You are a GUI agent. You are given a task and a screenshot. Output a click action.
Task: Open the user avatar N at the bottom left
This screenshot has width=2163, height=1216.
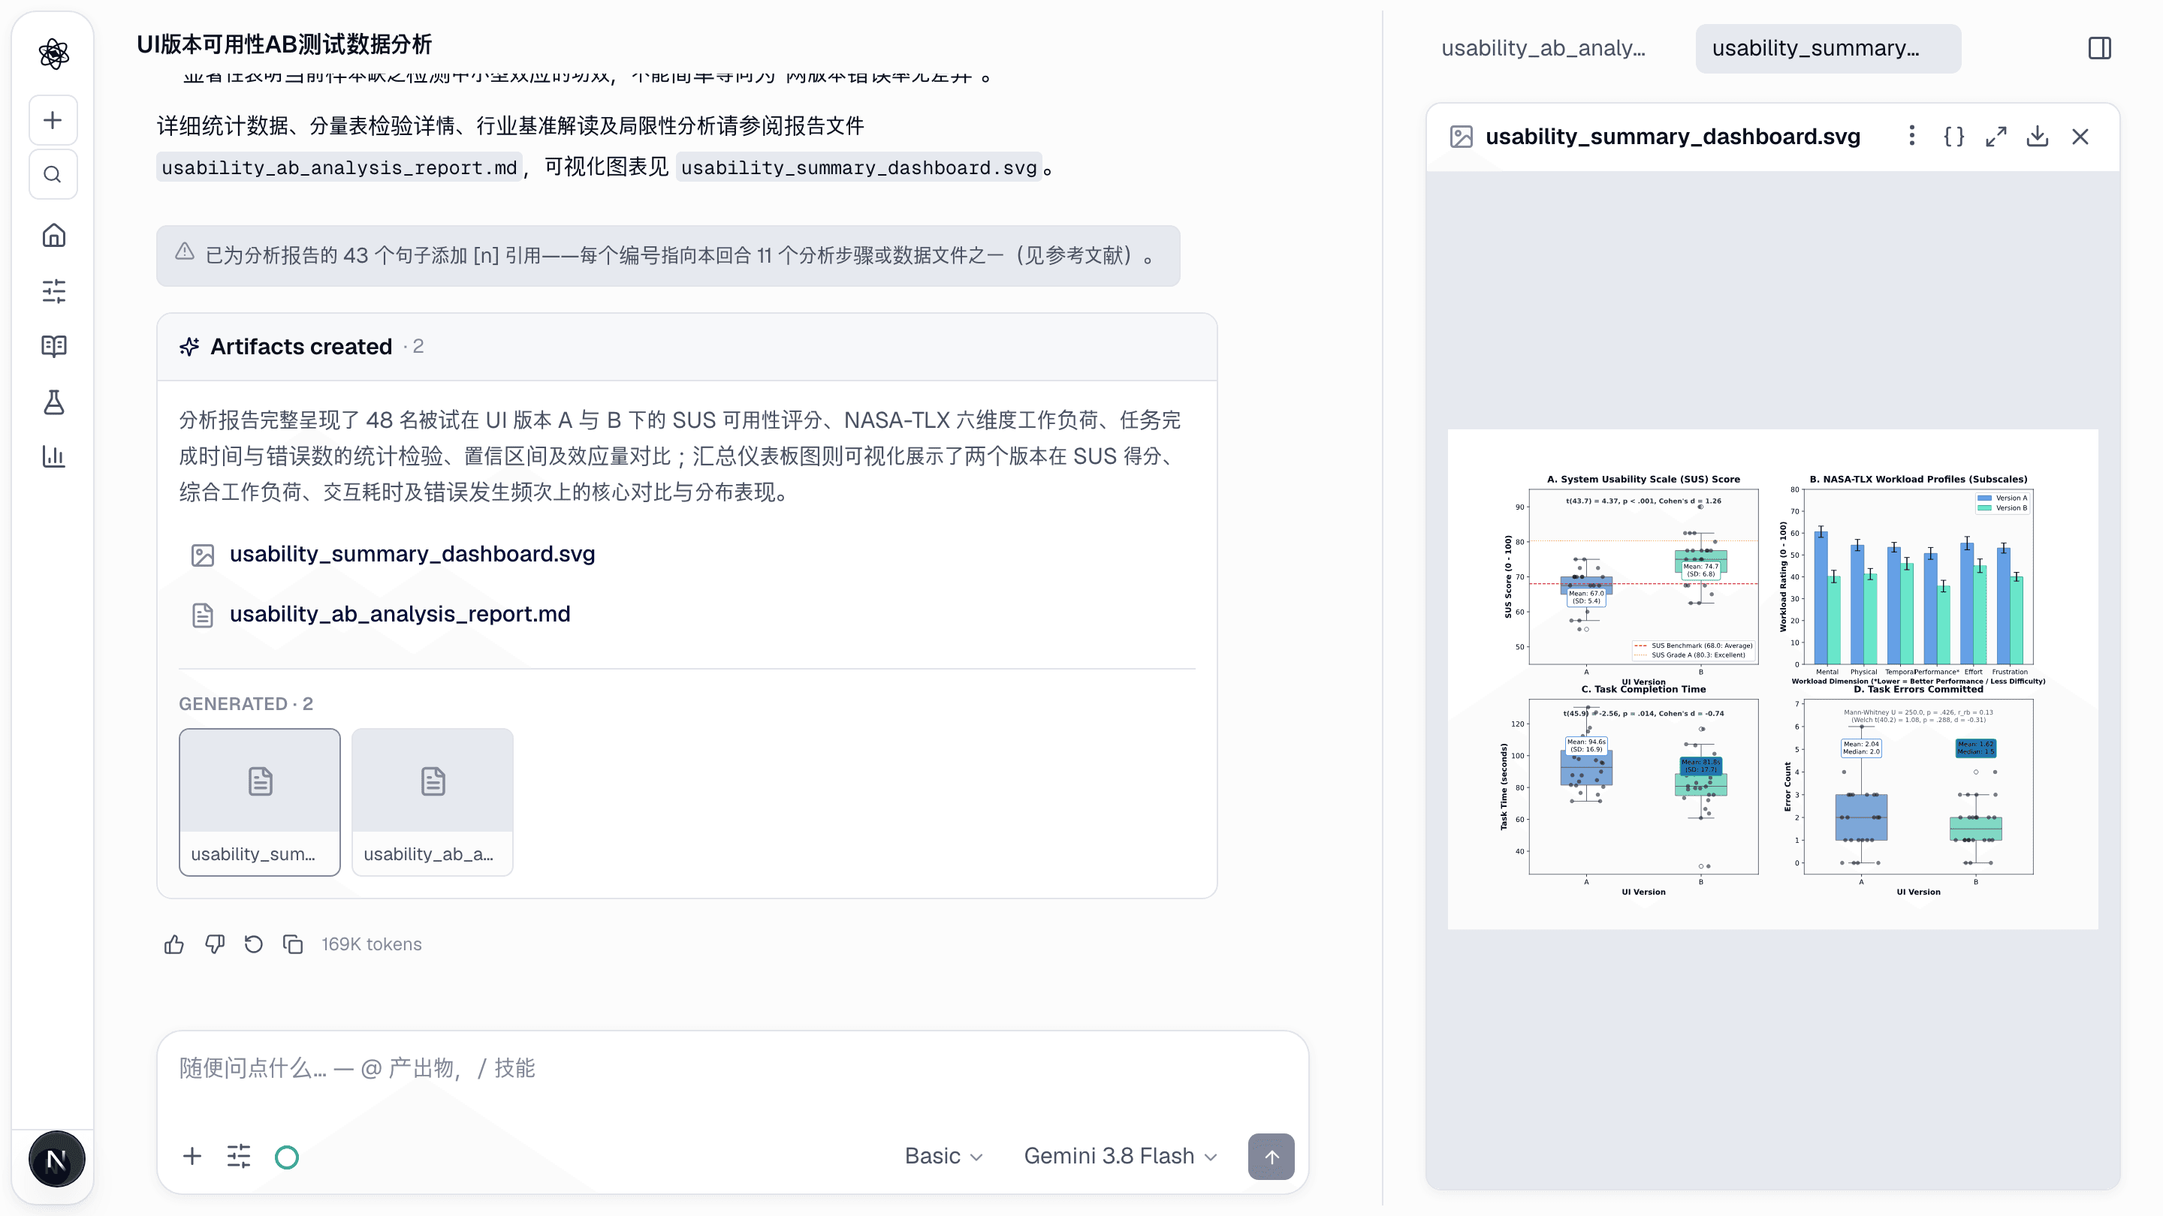click(56, 1160)
